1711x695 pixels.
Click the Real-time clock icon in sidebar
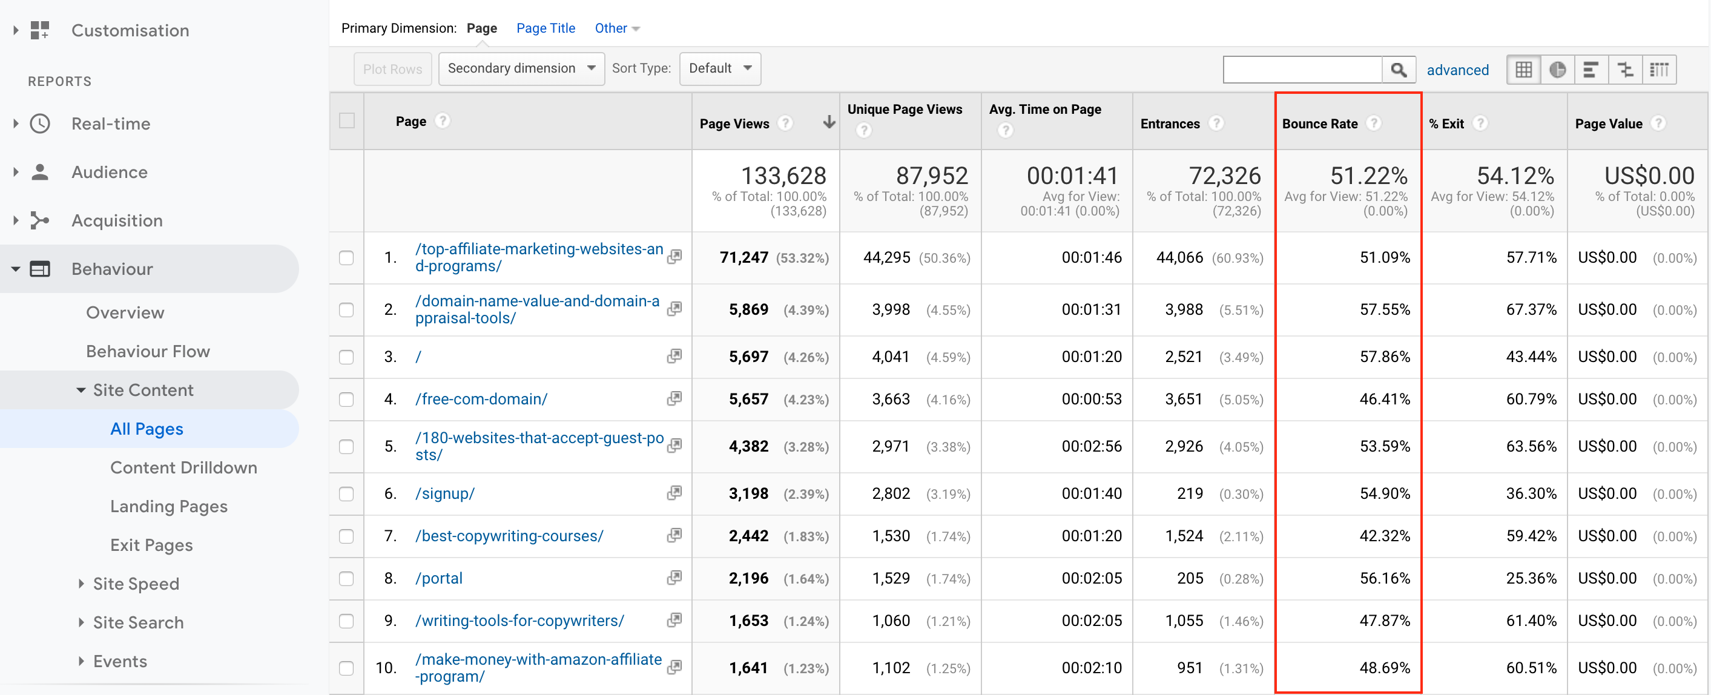click(x=40, y=124)
